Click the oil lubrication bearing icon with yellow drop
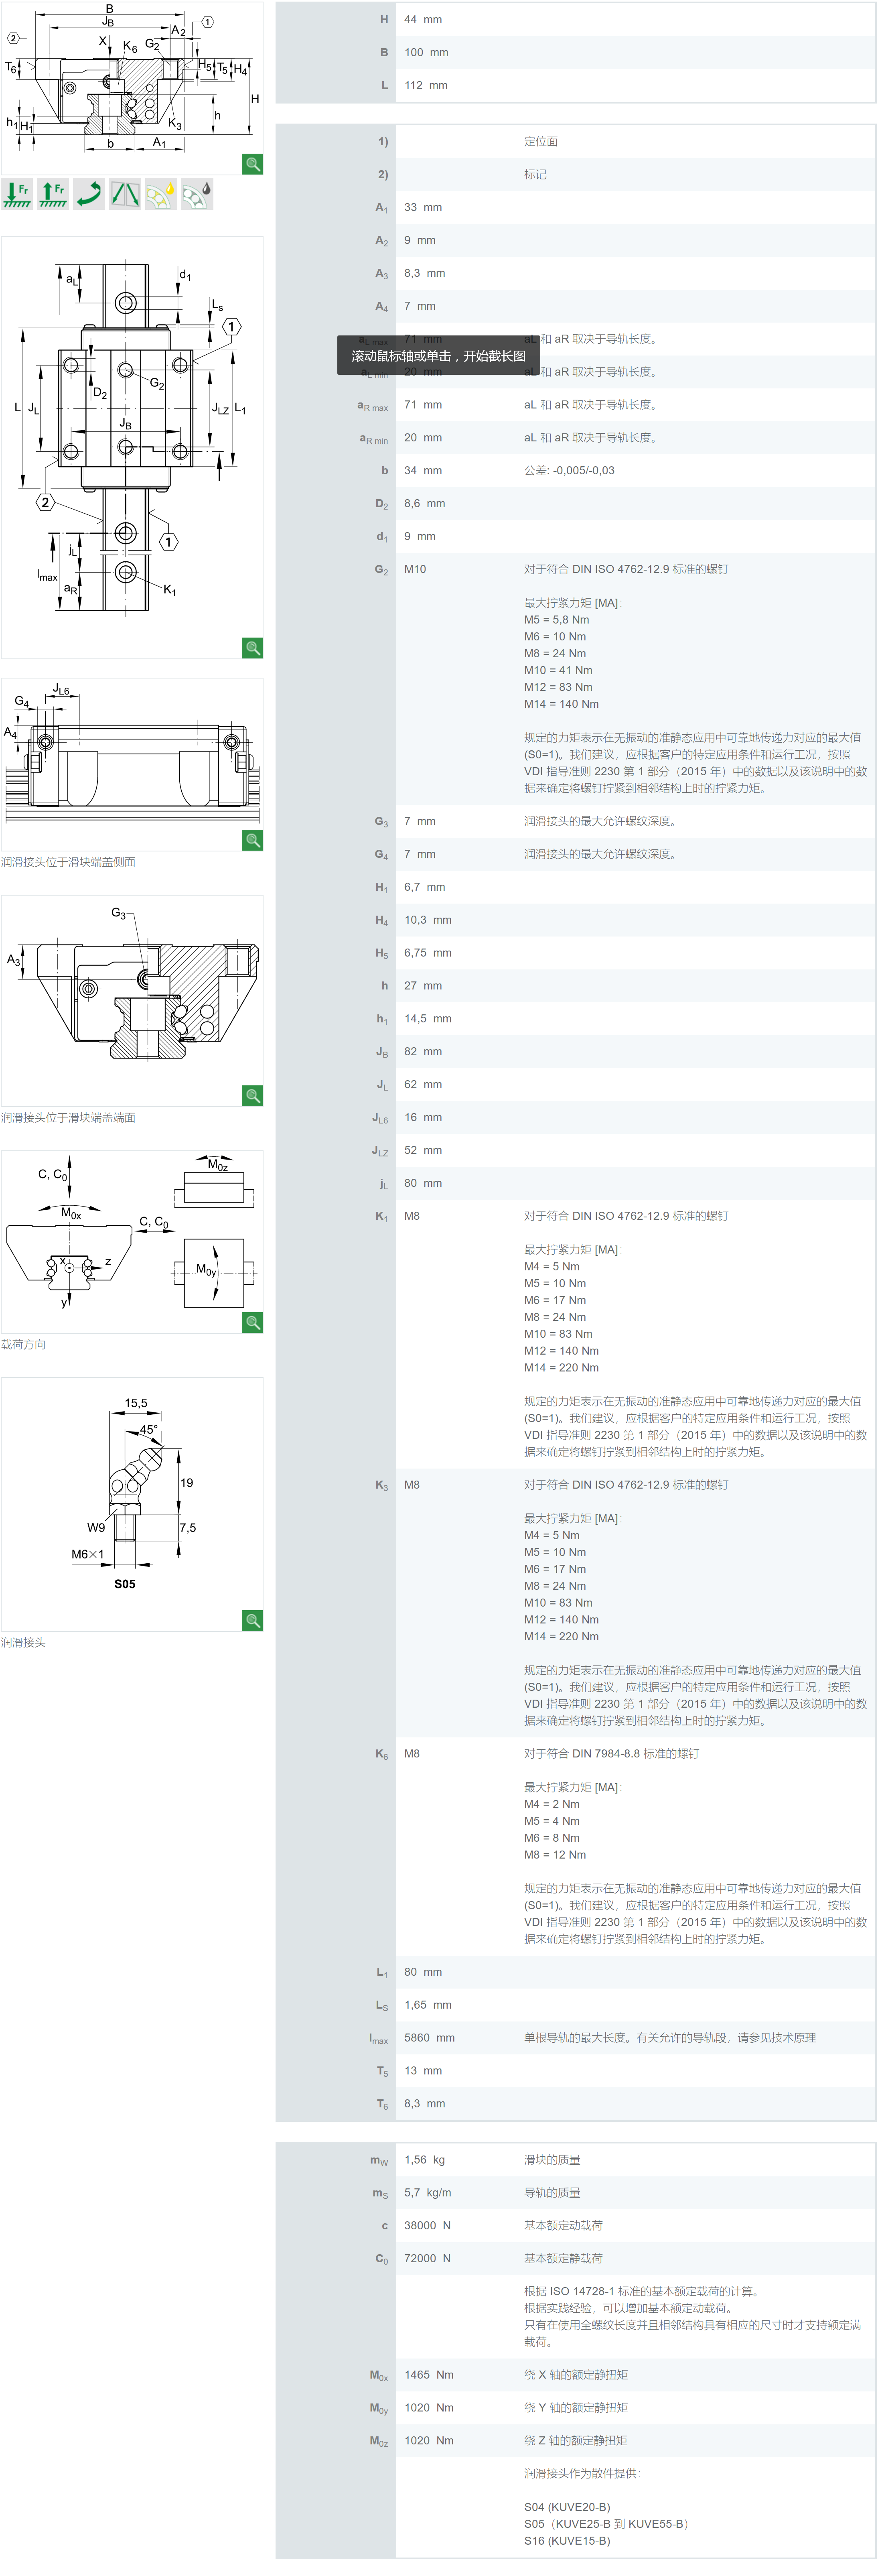The width and height of the screenshot is (878, 2576). click(161, 194)
